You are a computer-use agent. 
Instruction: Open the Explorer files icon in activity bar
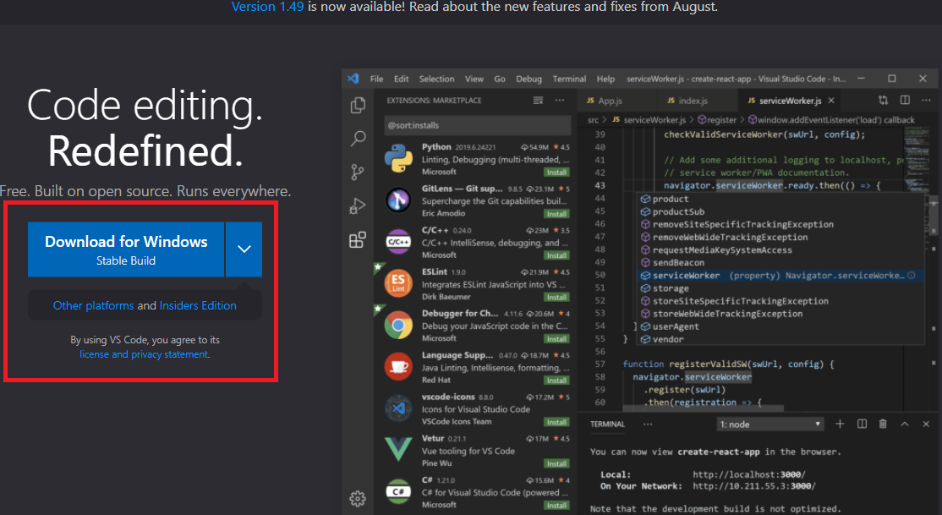pyautogui.click(x=358, y=105)
